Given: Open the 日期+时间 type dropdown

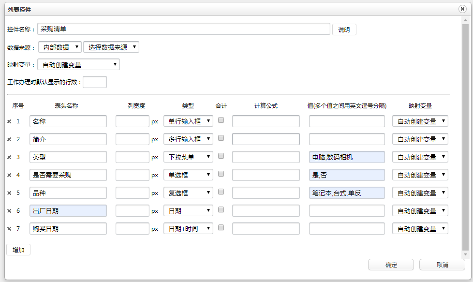Looking at the screenshot, I should (x=188, y=229).
